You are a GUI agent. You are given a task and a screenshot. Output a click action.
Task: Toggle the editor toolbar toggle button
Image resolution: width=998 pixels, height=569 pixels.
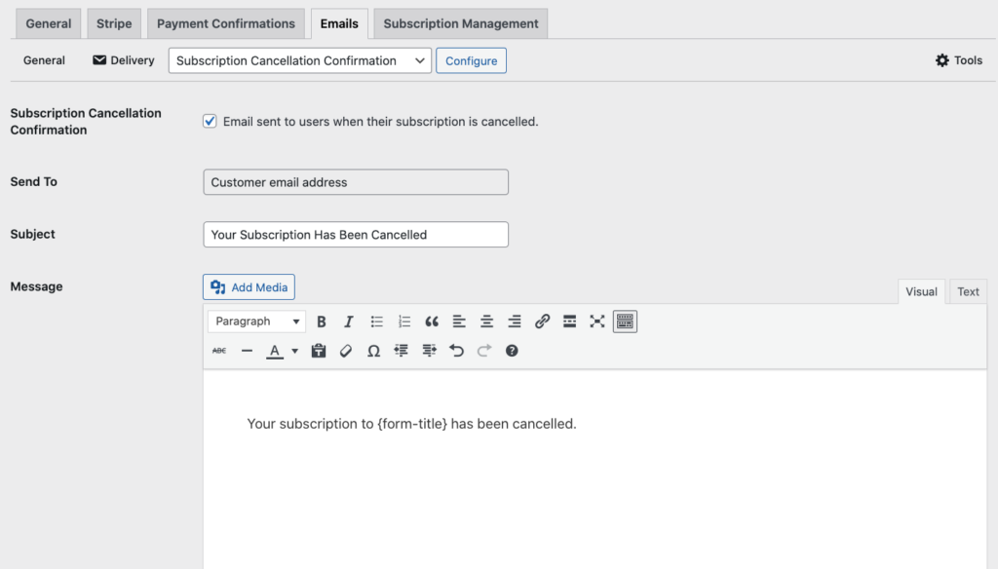point(625,322)
